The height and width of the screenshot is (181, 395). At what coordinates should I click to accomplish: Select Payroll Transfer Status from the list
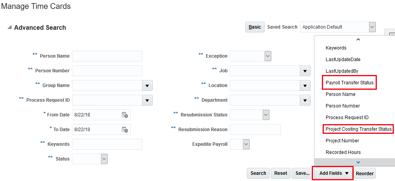(x=349, y=83)
